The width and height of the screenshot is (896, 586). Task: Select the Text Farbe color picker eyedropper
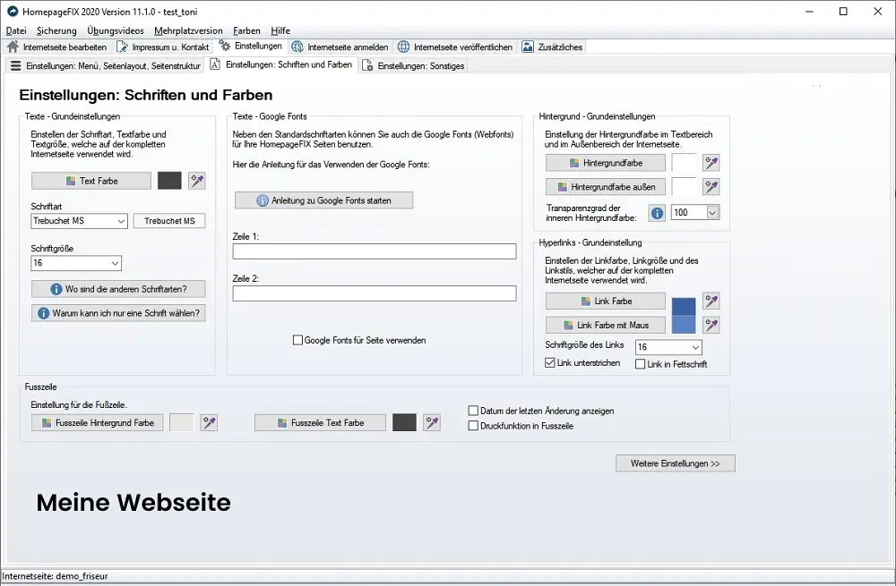(197, 181)
